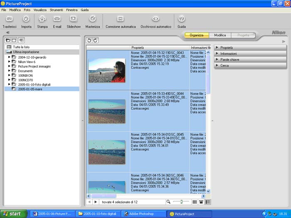Open 2005-01-10-foto digitali taskbar folder
Image resolution: width=291 pixels, height=218 pixels.
98,214
